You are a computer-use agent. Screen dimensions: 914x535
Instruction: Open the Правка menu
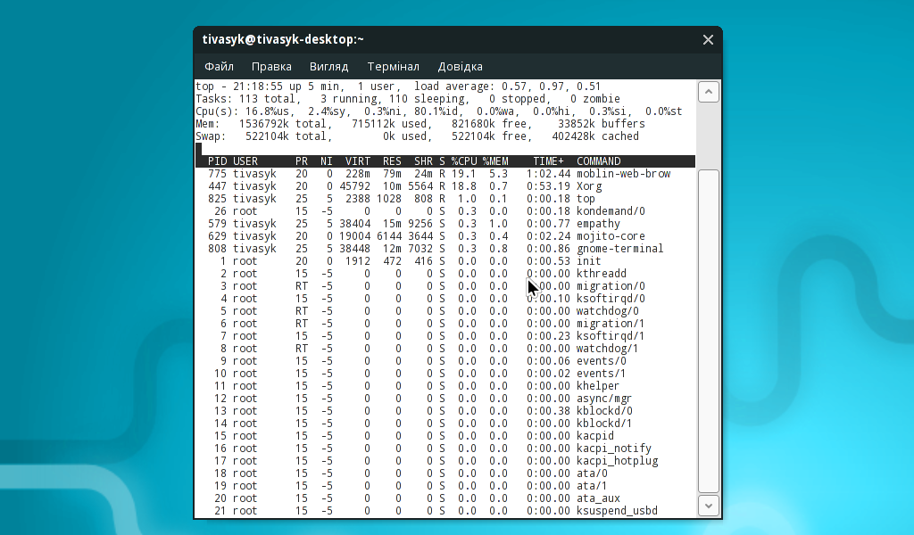click(271, 66)
